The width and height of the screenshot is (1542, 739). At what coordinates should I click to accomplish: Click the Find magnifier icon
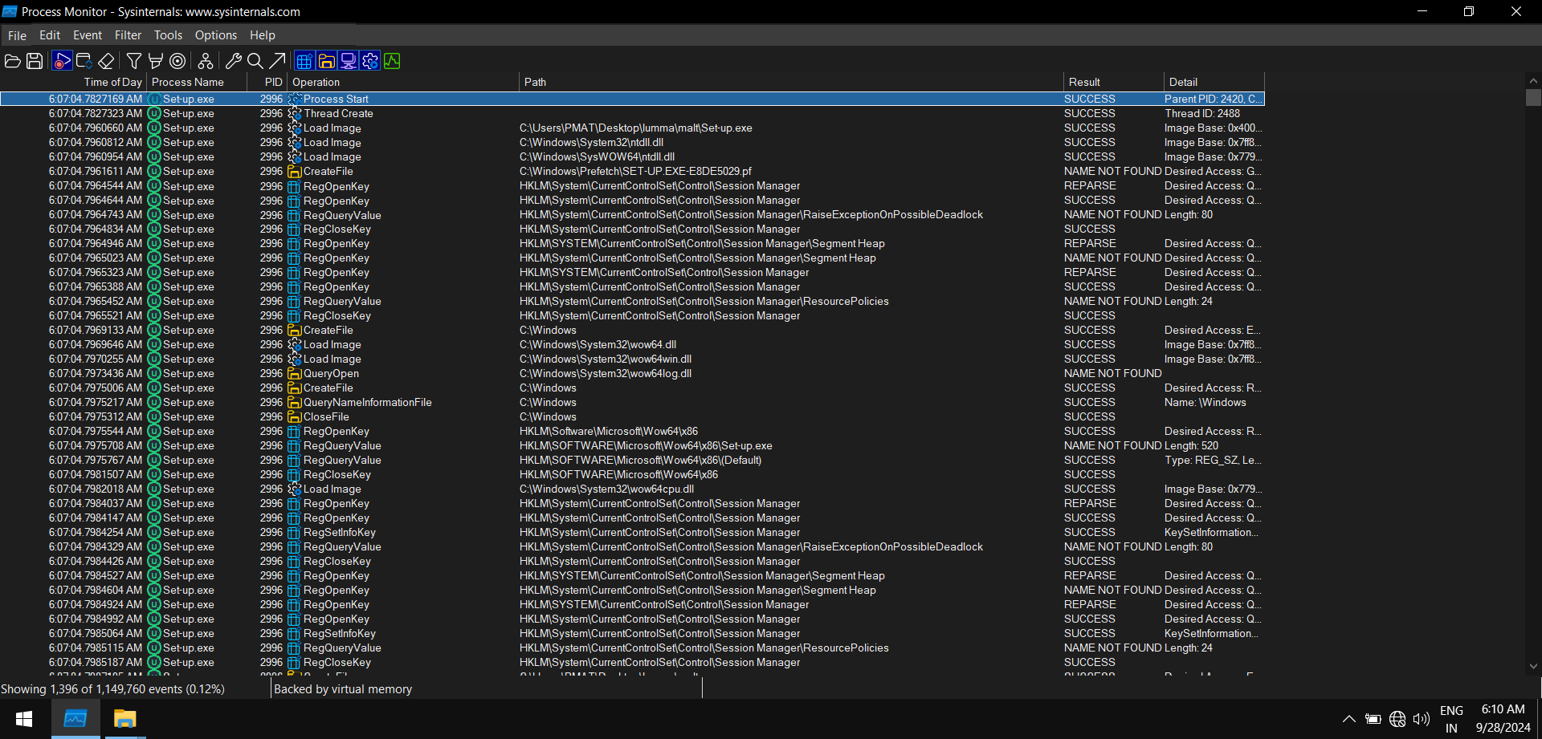[255, 61]
